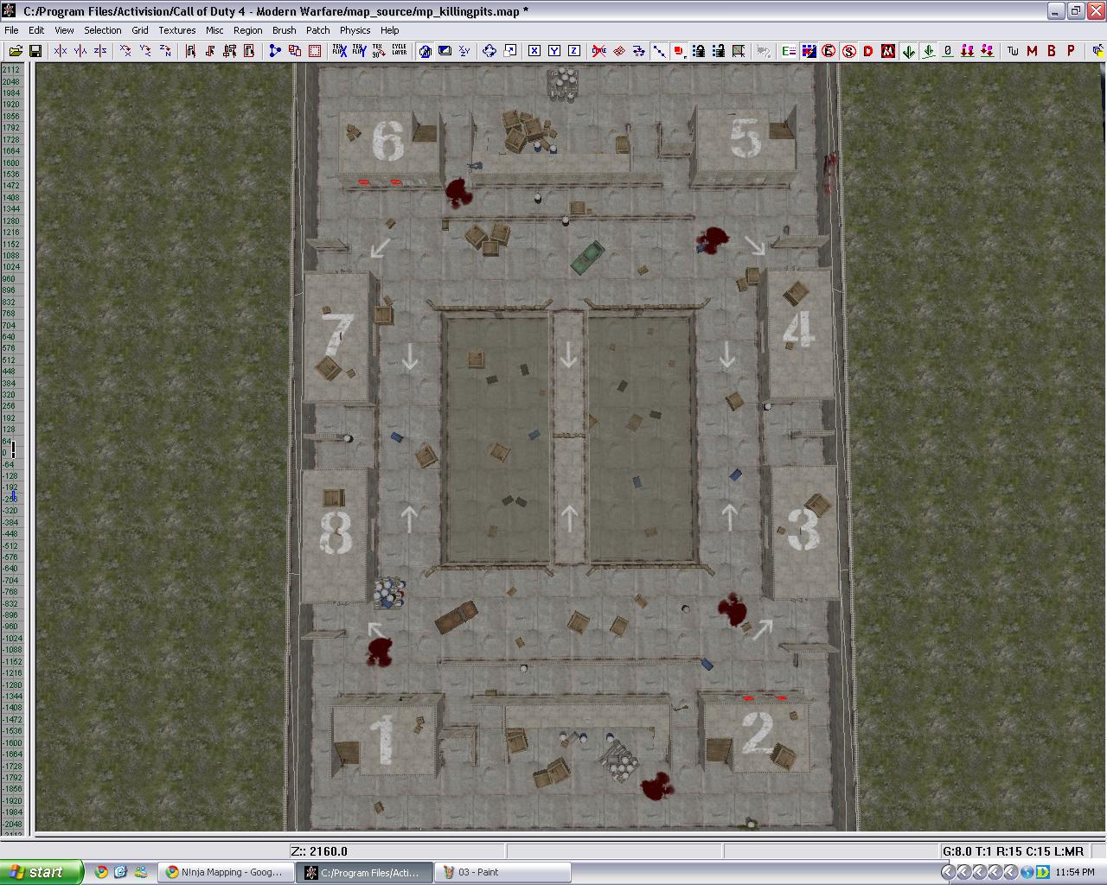Viewport: 1107px width, 885px height.
Task: Flip selection along the Z axis
Action: tap(100, 51)
